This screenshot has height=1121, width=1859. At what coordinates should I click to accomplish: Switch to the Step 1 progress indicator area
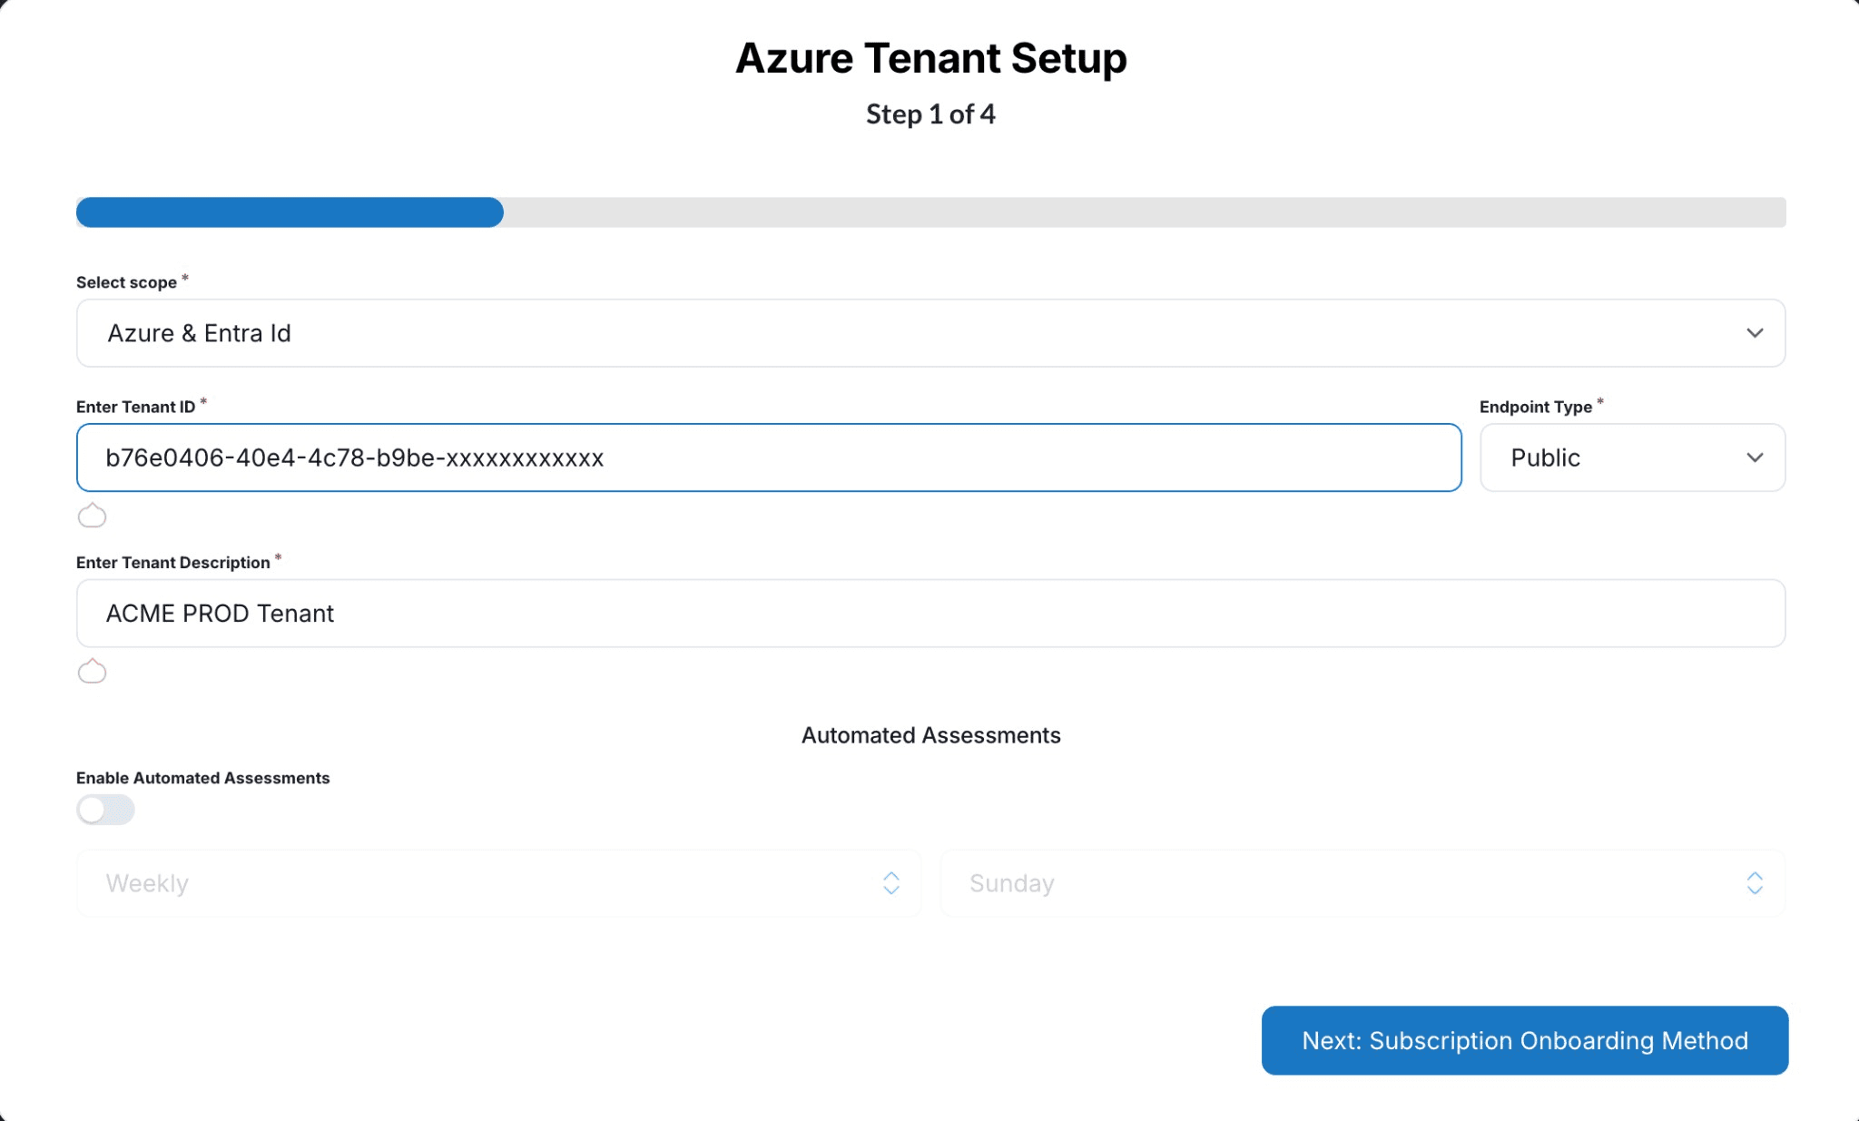click(x=929, y=114)
